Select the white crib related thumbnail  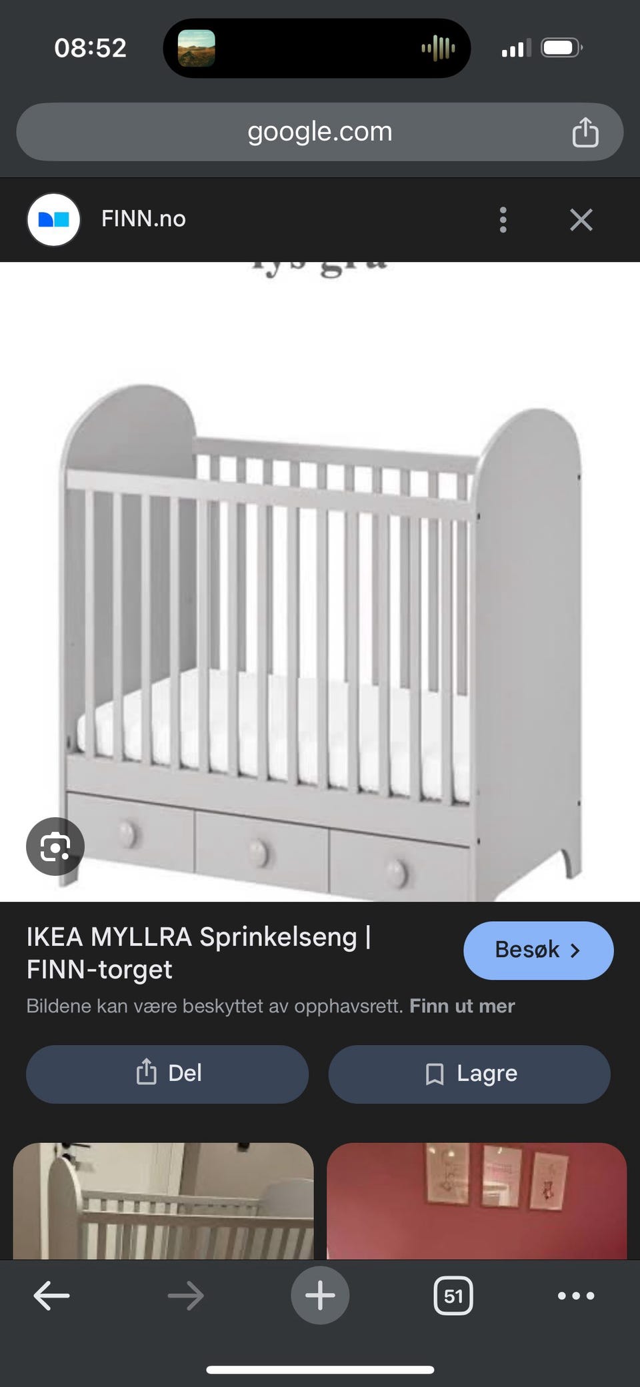(163, 1201)
